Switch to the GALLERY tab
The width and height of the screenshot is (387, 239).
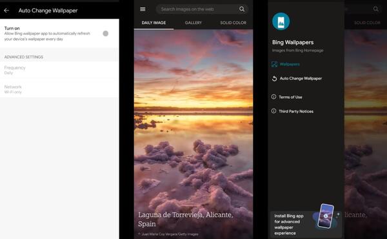click(193, 23)
